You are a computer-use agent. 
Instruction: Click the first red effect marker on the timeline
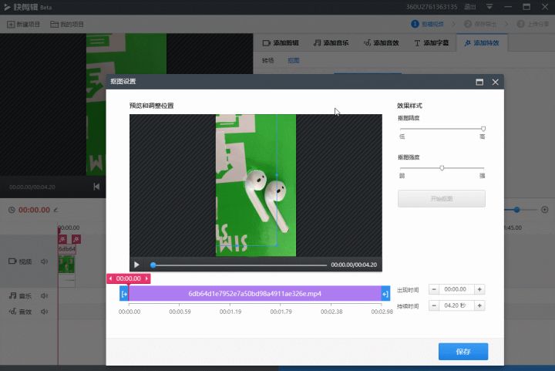pos(62,239)
